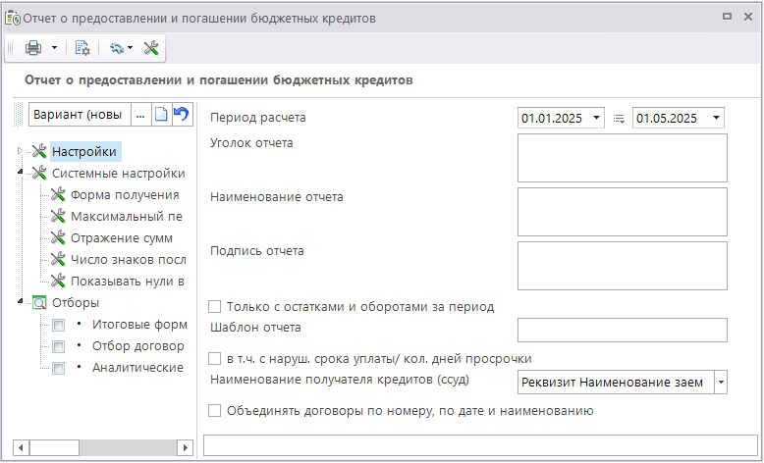Check 'в т.ч. с наруш. срока уплаты' option
Screen dimensions: 764x463
pyautogui.click(x=215, y=358)
